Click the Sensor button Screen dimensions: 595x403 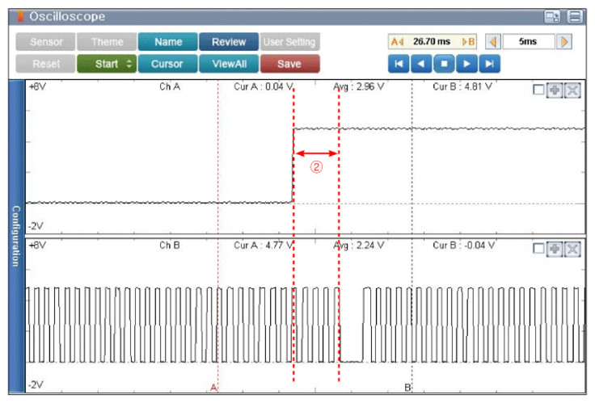[x=46, y=42]
